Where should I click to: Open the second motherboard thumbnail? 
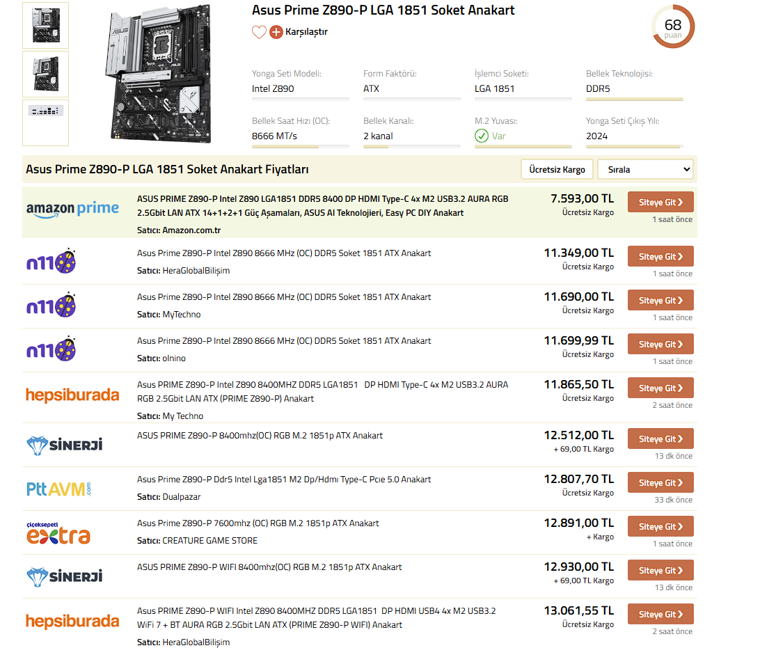[x=45, y=74]
